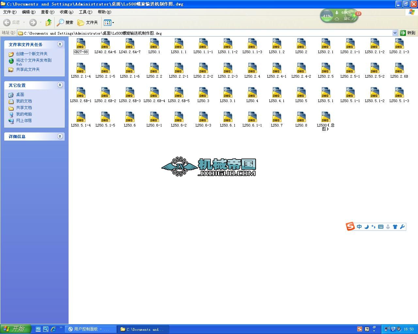Open the 搜索 search pane
The width and height of the screenshot is (418, 334).
tap(65, 23)
